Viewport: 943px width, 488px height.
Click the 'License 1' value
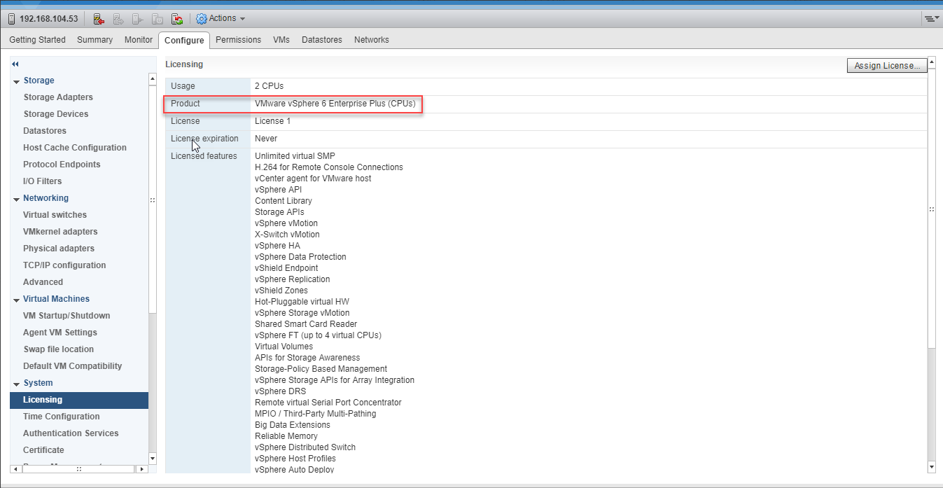coord(272,121)
